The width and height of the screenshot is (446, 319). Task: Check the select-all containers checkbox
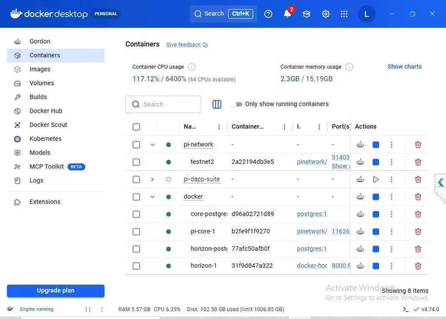coord(136,126)
